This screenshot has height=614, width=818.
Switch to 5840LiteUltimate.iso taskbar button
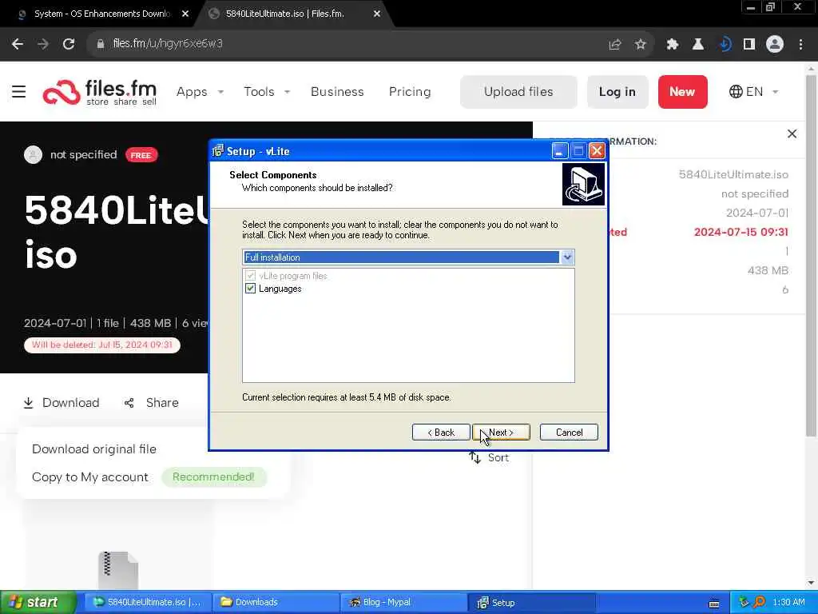coord(149,603)
